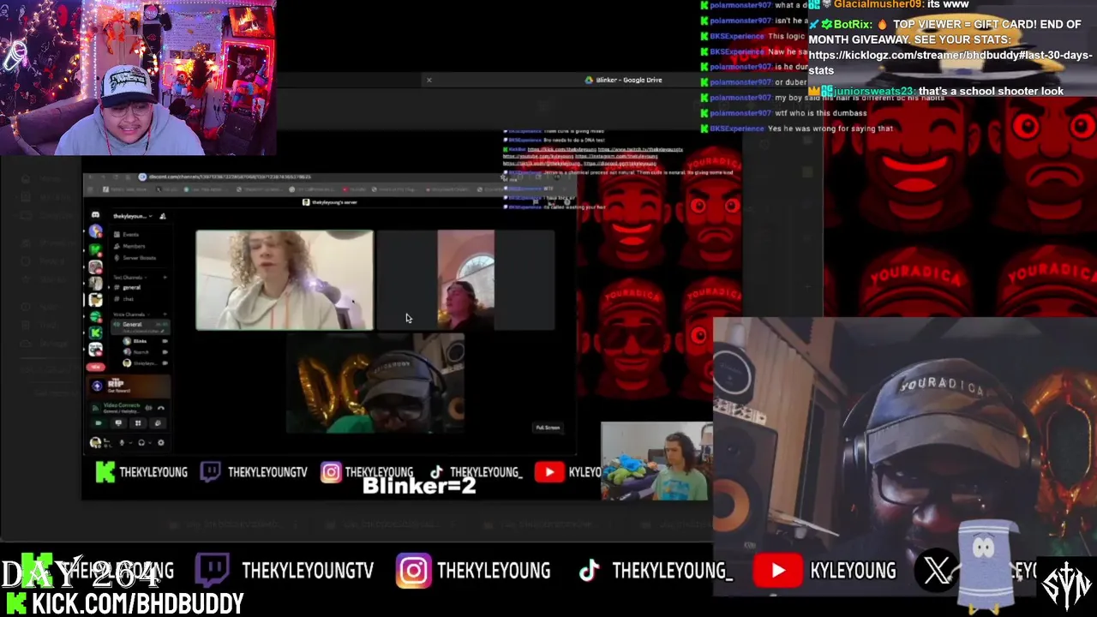Toggle noise suppression icon in voice panel
The height and width of the screenshot is (617, 1097).
(x=148, y=408)
